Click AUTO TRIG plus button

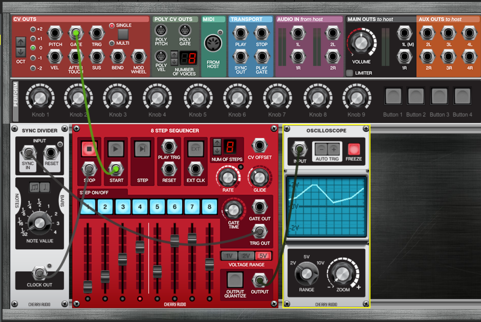333,149
